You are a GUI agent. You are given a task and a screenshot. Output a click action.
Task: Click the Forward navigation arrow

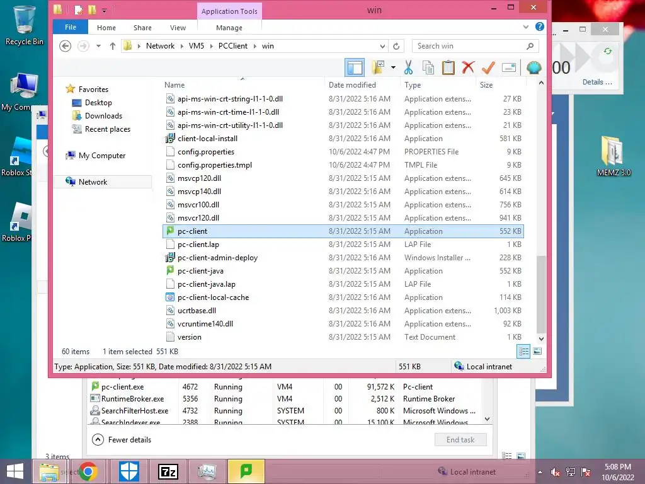click(x=83, y=45)
